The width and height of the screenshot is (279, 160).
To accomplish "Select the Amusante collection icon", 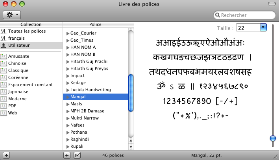I will click(x=4, y=56).
